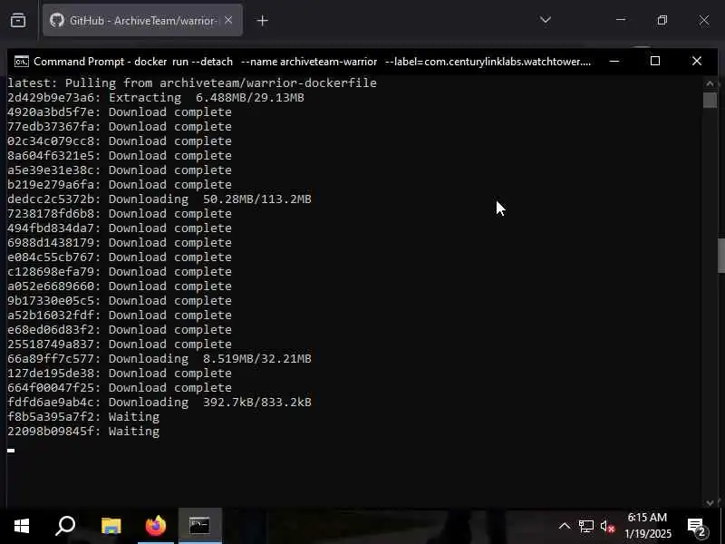This screenshot has height=544, width=725.
Task: Click the 494fbd834da7 Download complete line
Action: click(120, 228)
